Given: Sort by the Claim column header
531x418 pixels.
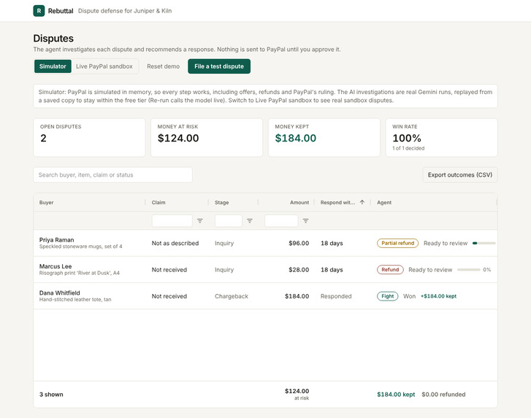Looking at the screenshot, I should pos(158,202).
